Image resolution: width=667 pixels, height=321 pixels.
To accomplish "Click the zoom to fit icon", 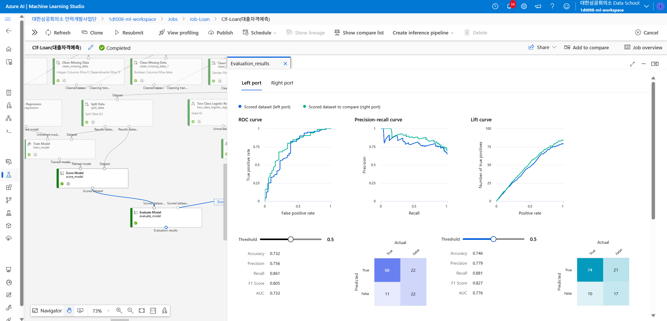I will pos(142,311).
